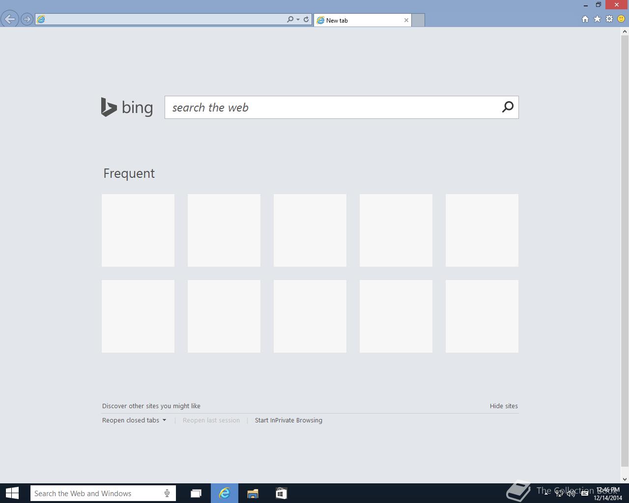The height and width of the screenshot is (503, 629).
Task: Restore down the Internet Explorer window
Action: point(599,5)
